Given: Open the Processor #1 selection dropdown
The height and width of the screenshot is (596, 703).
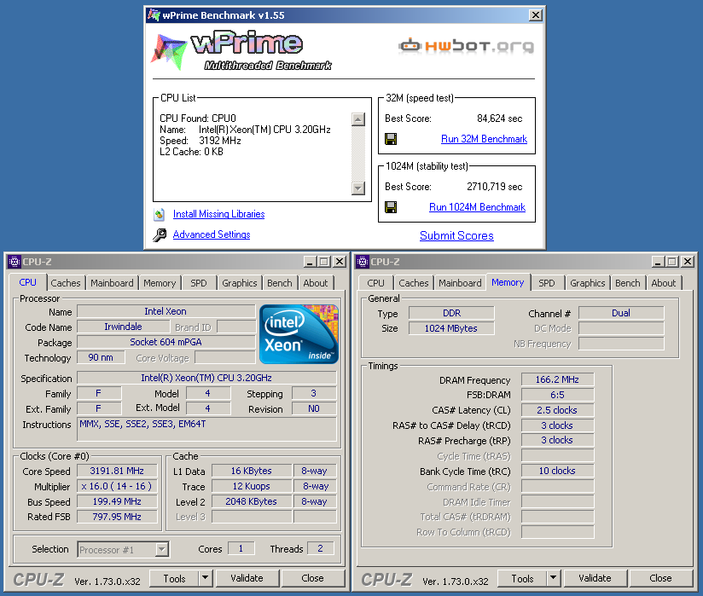Looking at the screenshot, I should pos(162,549).
